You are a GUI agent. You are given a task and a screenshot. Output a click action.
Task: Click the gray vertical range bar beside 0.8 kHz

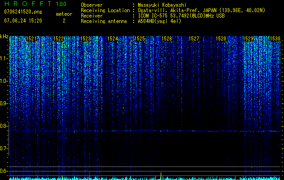coord(9,139)
